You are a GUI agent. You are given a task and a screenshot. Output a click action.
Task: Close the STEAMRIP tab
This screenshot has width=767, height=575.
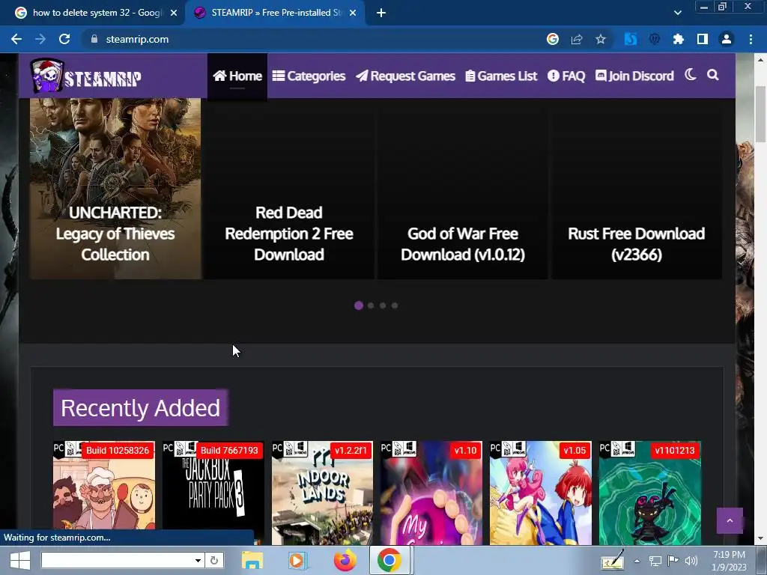point(353,13)
